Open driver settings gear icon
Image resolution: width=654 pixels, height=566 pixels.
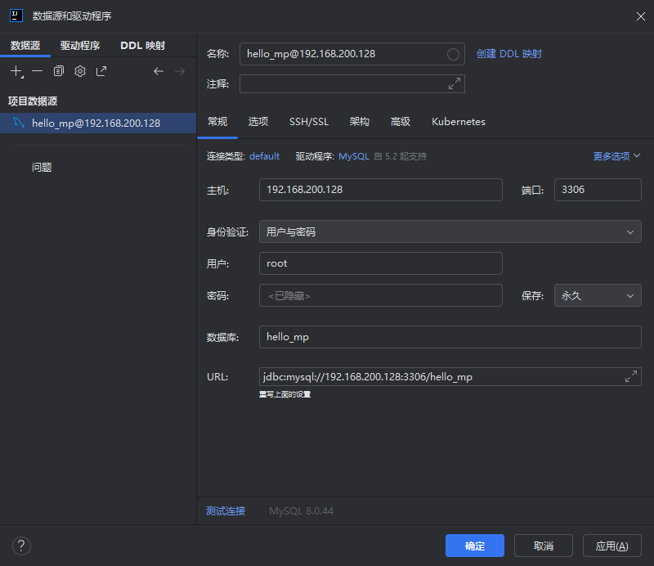click(80, 71)
